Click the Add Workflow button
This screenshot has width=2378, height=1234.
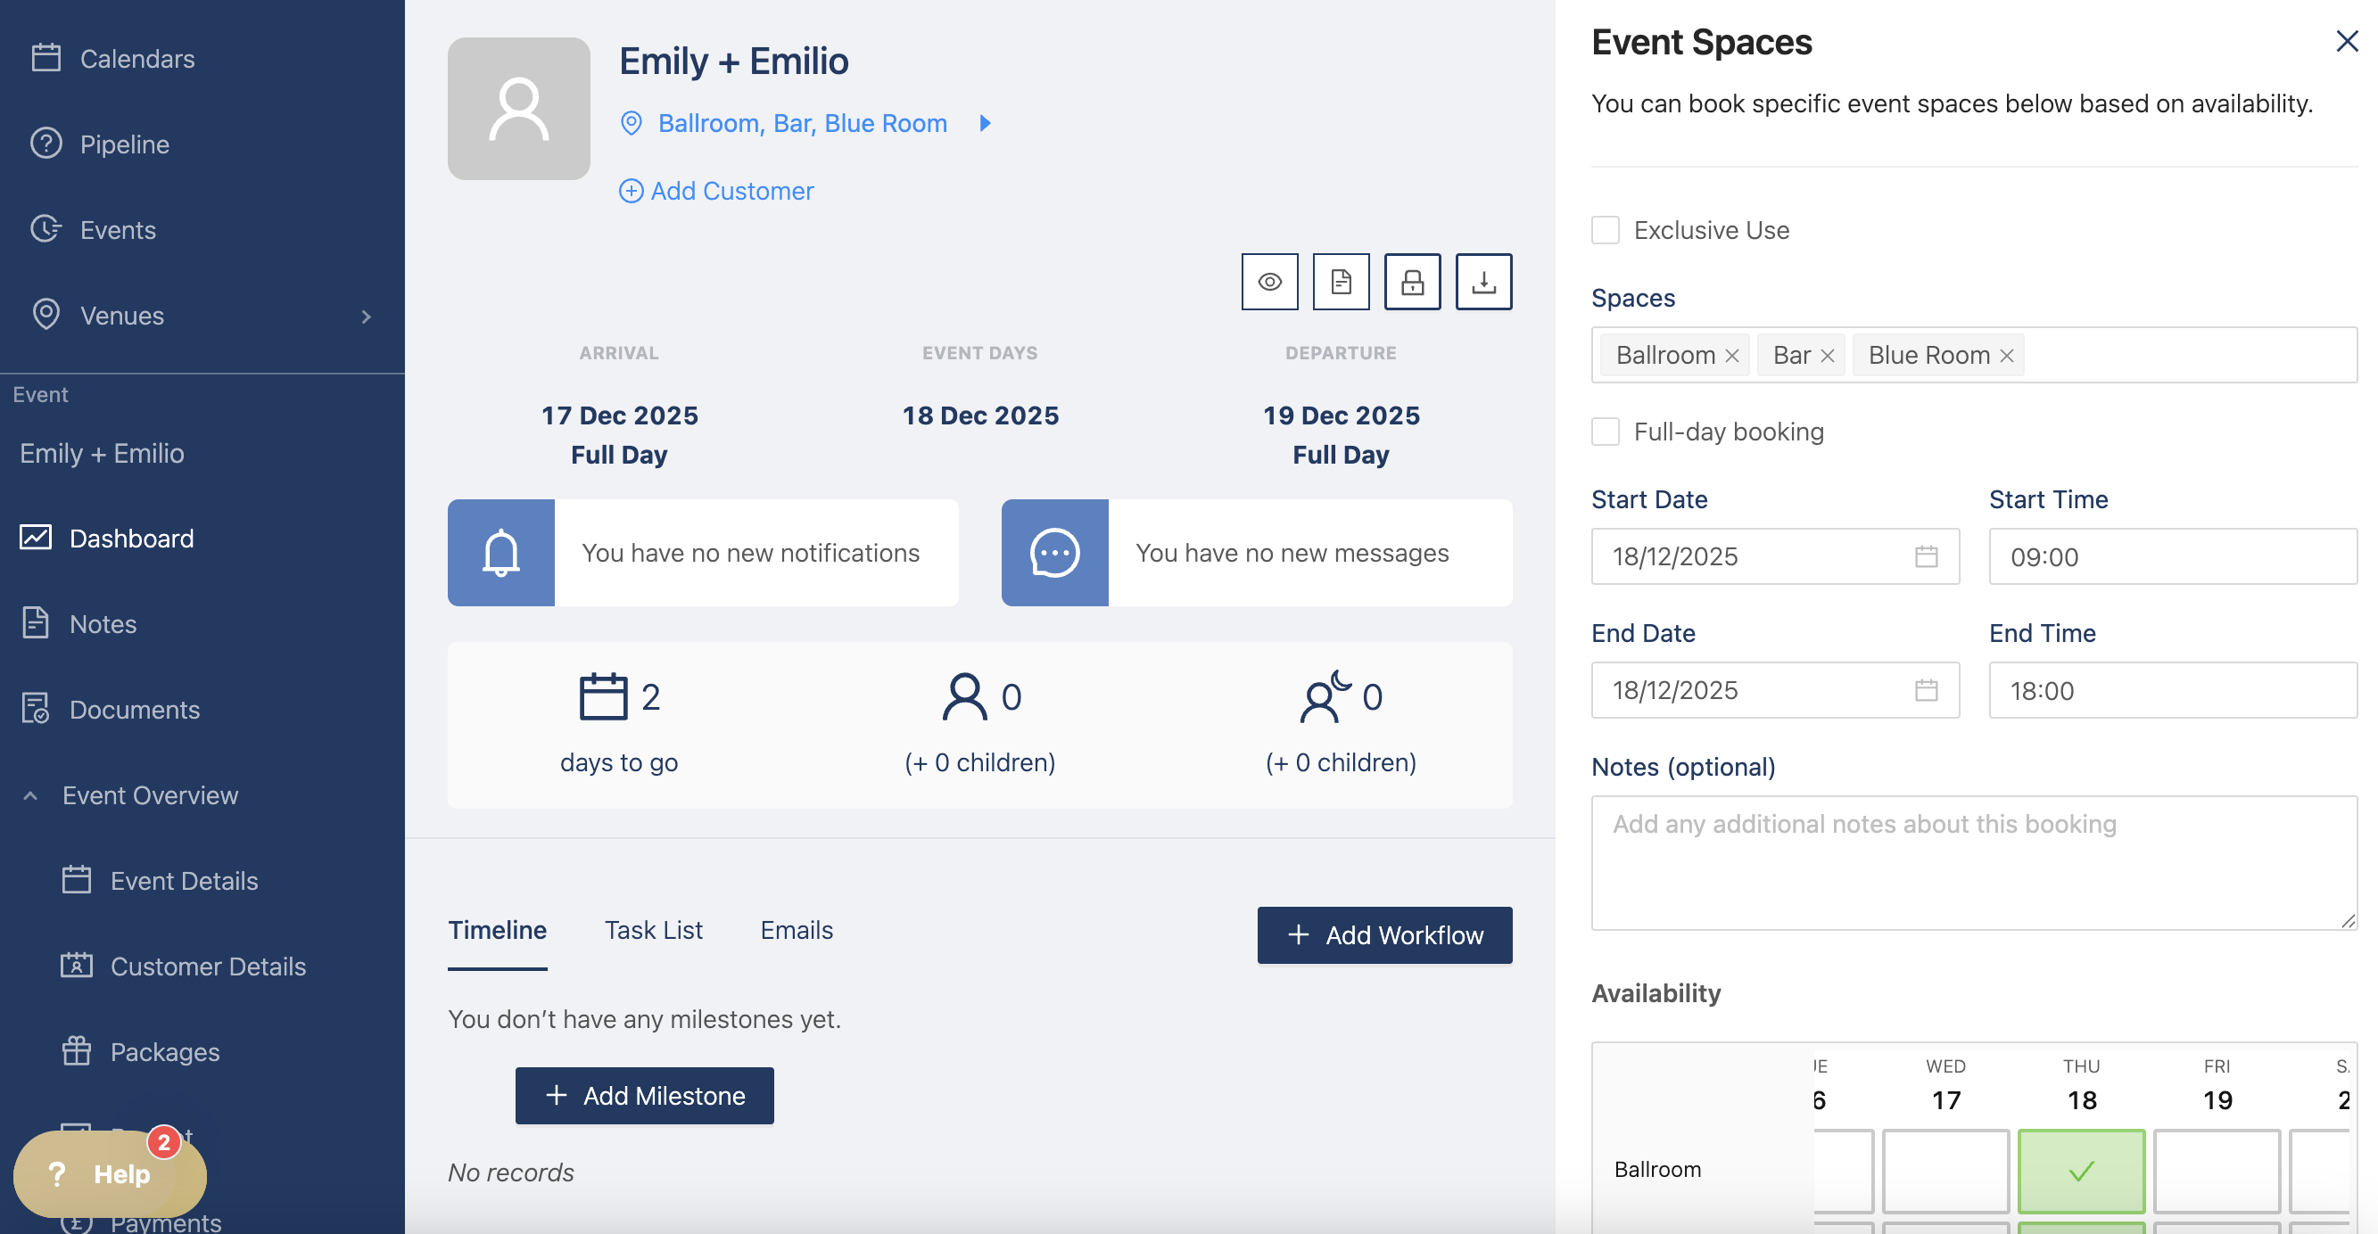pyautogui.click(x=1383, y=935)
